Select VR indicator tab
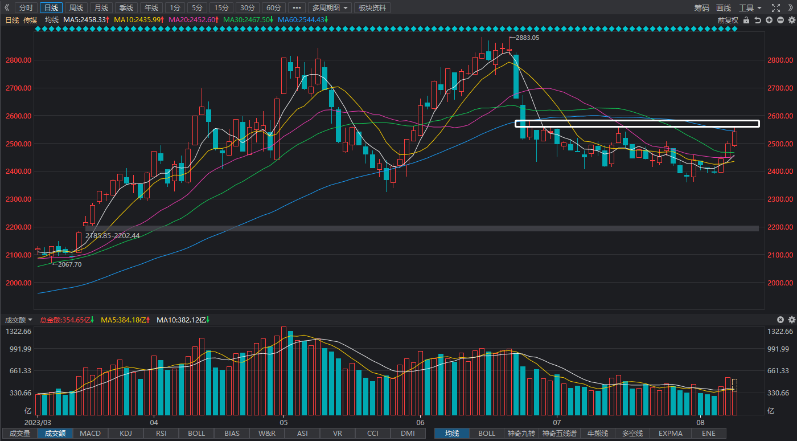 coord(338,434)
